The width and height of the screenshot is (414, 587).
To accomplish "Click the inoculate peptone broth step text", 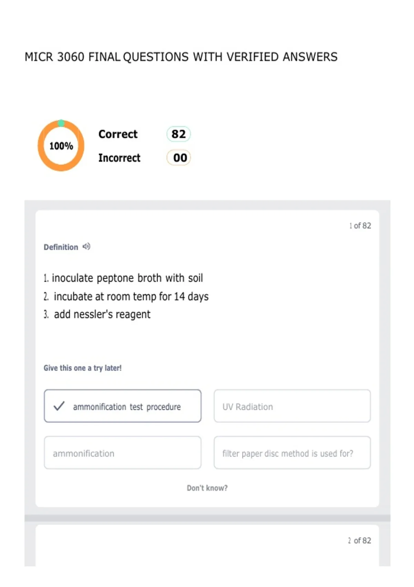I will (x=123, y=278).
